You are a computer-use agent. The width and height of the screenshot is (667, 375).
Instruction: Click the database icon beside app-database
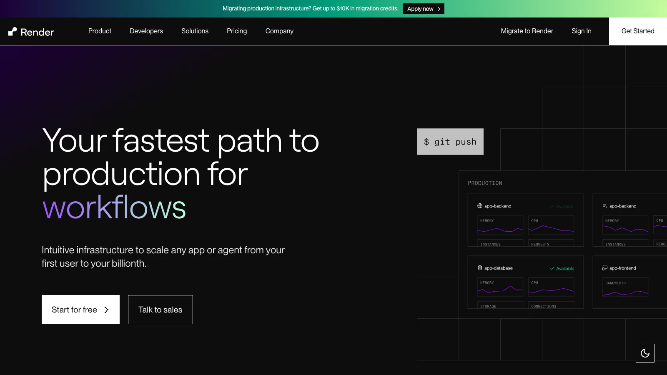pyautogui.click(x=480, y=268)
